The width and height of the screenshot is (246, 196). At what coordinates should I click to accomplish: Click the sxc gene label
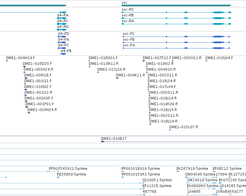124,3
